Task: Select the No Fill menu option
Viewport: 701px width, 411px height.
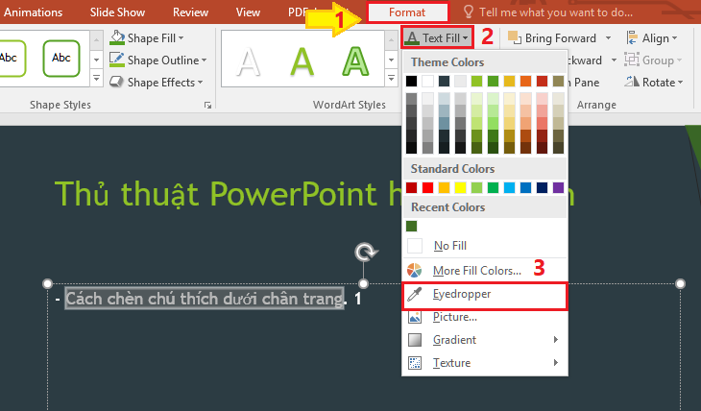Action: point(485,246)
